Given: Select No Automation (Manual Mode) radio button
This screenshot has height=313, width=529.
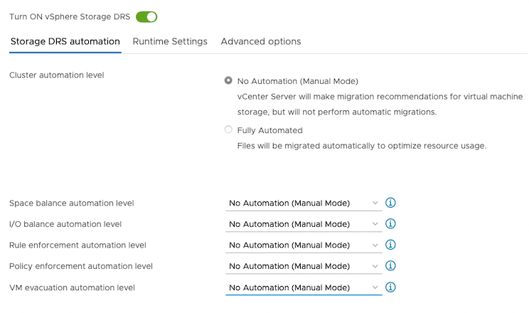Looking at the screenshot, I should [228, 80].
